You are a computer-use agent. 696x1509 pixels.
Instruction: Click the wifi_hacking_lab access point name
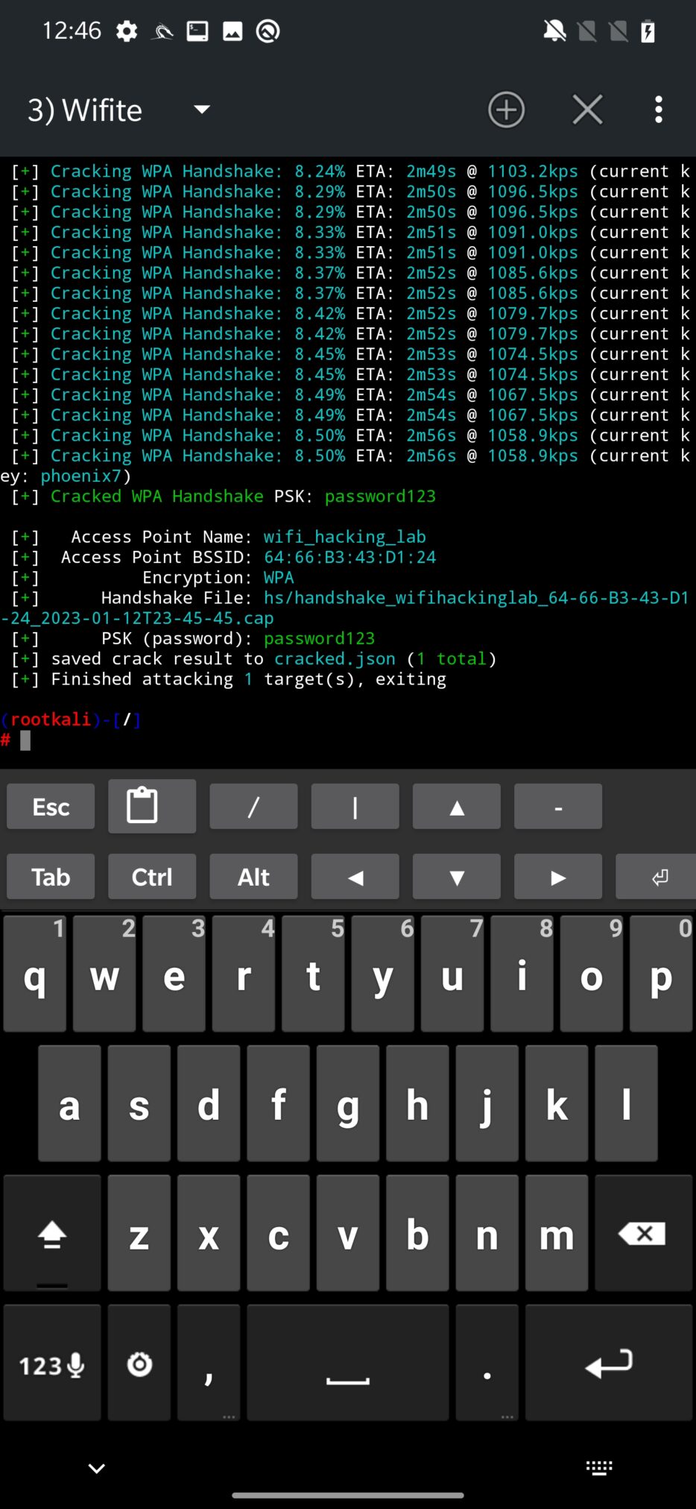click(x=345, y=537)
